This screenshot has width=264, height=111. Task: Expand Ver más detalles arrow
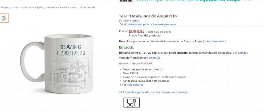click(120, 85)
